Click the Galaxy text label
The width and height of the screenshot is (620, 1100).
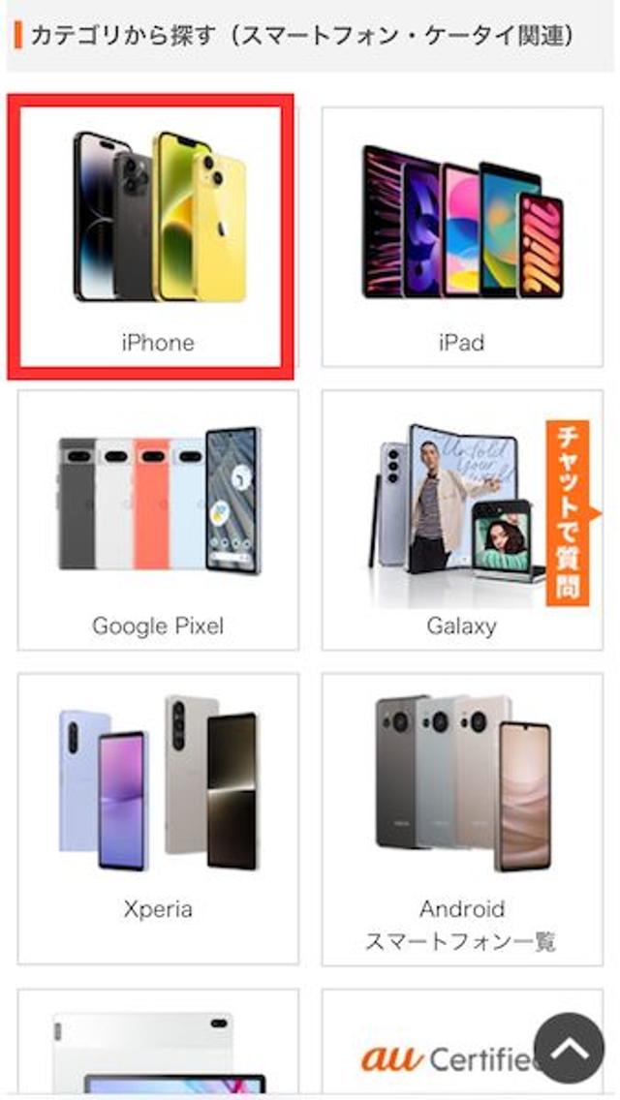point(462,626)
